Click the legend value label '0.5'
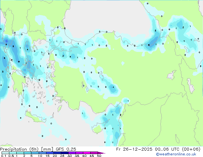This screenshot has height=157, width=203. (11, 156)
